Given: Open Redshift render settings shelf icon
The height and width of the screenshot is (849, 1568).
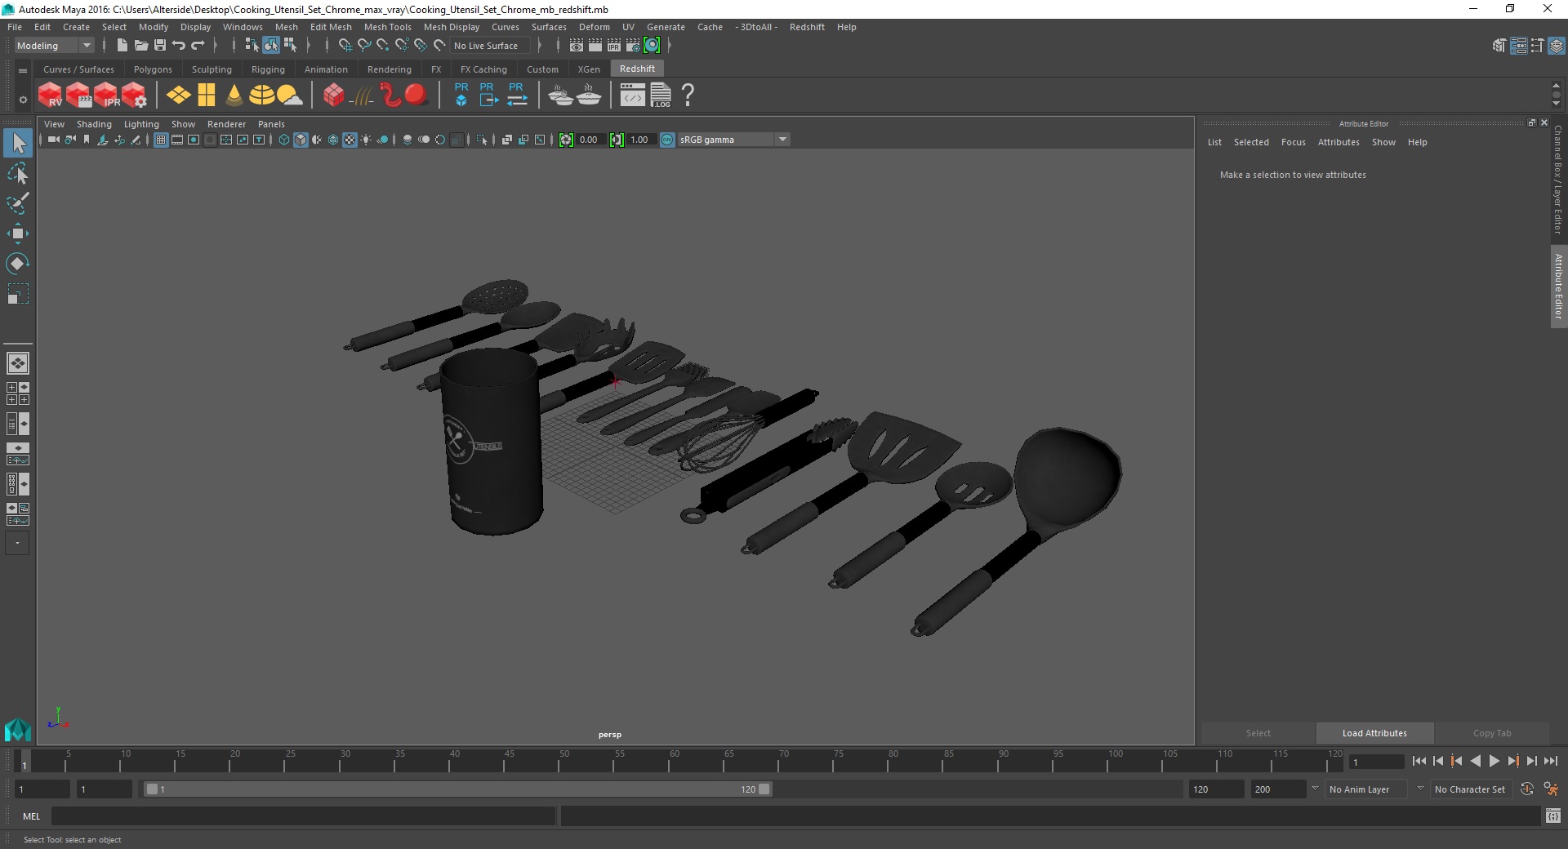Looking at the screenshot, I should pos(135,96).
